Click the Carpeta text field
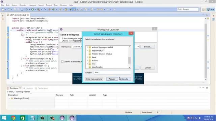 click(112, 73)
